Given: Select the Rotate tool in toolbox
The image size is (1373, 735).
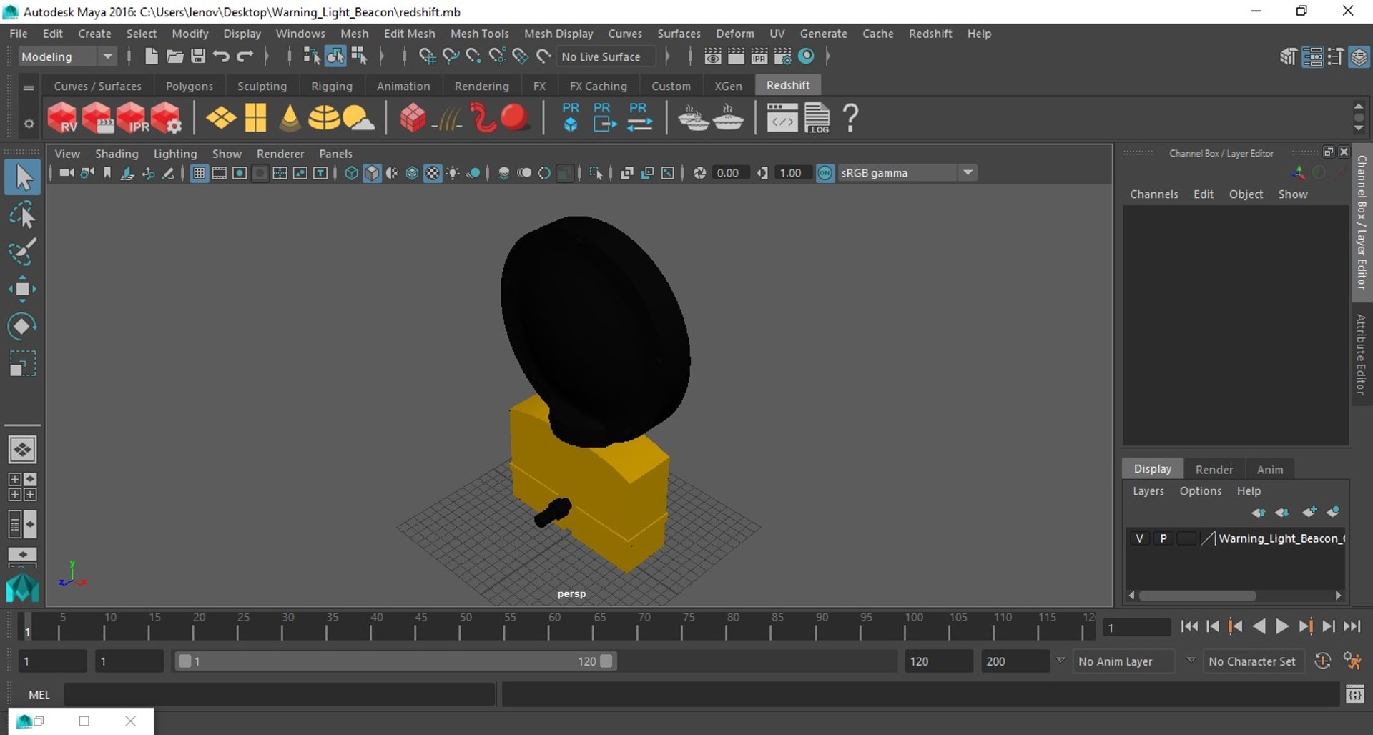Looking at the screenshot, I should tap(22, 327).
